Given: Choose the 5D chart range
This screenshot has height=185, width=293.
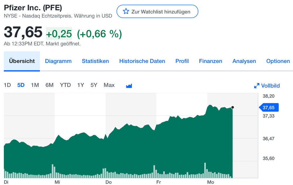Looking at the screenshot, I should tap(21, 85).
